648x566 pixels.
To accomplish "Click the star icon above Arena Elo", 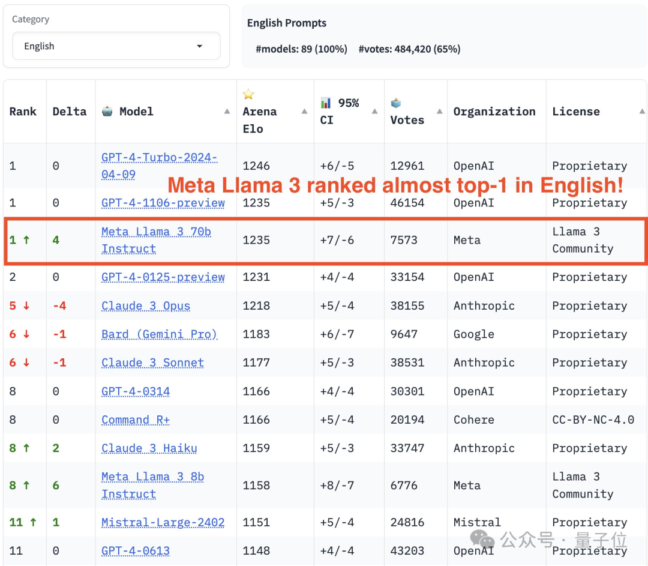I will point(248,94).
